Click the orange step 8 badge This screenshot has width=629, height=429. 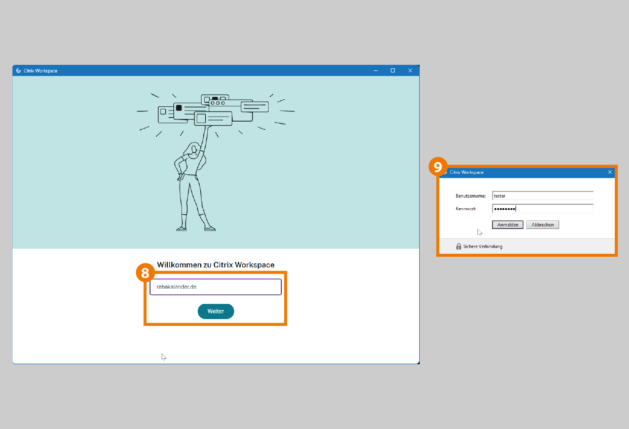145,272
